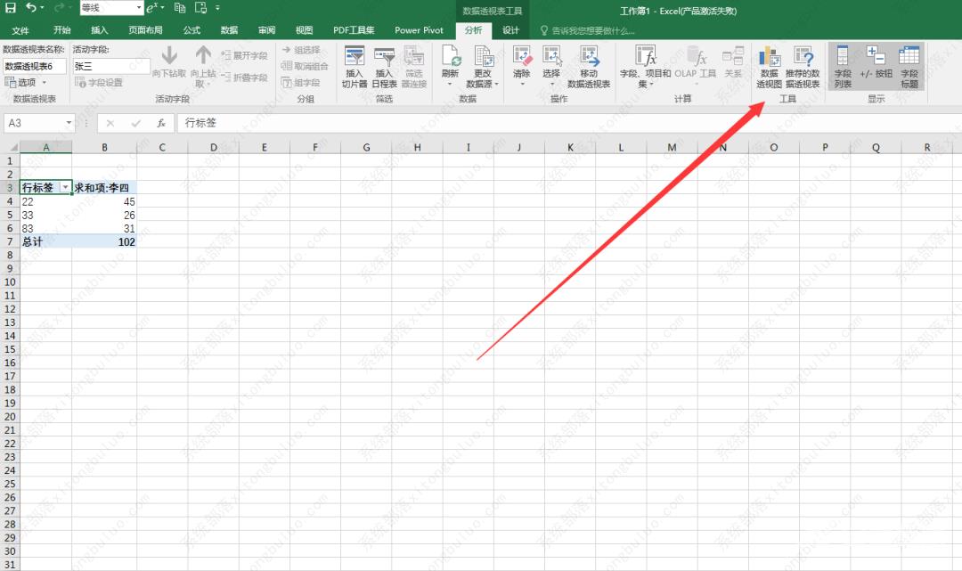Switch to the 数据 ribbon tab
Screen dimensions: 962x571
[x=230, y=30]
